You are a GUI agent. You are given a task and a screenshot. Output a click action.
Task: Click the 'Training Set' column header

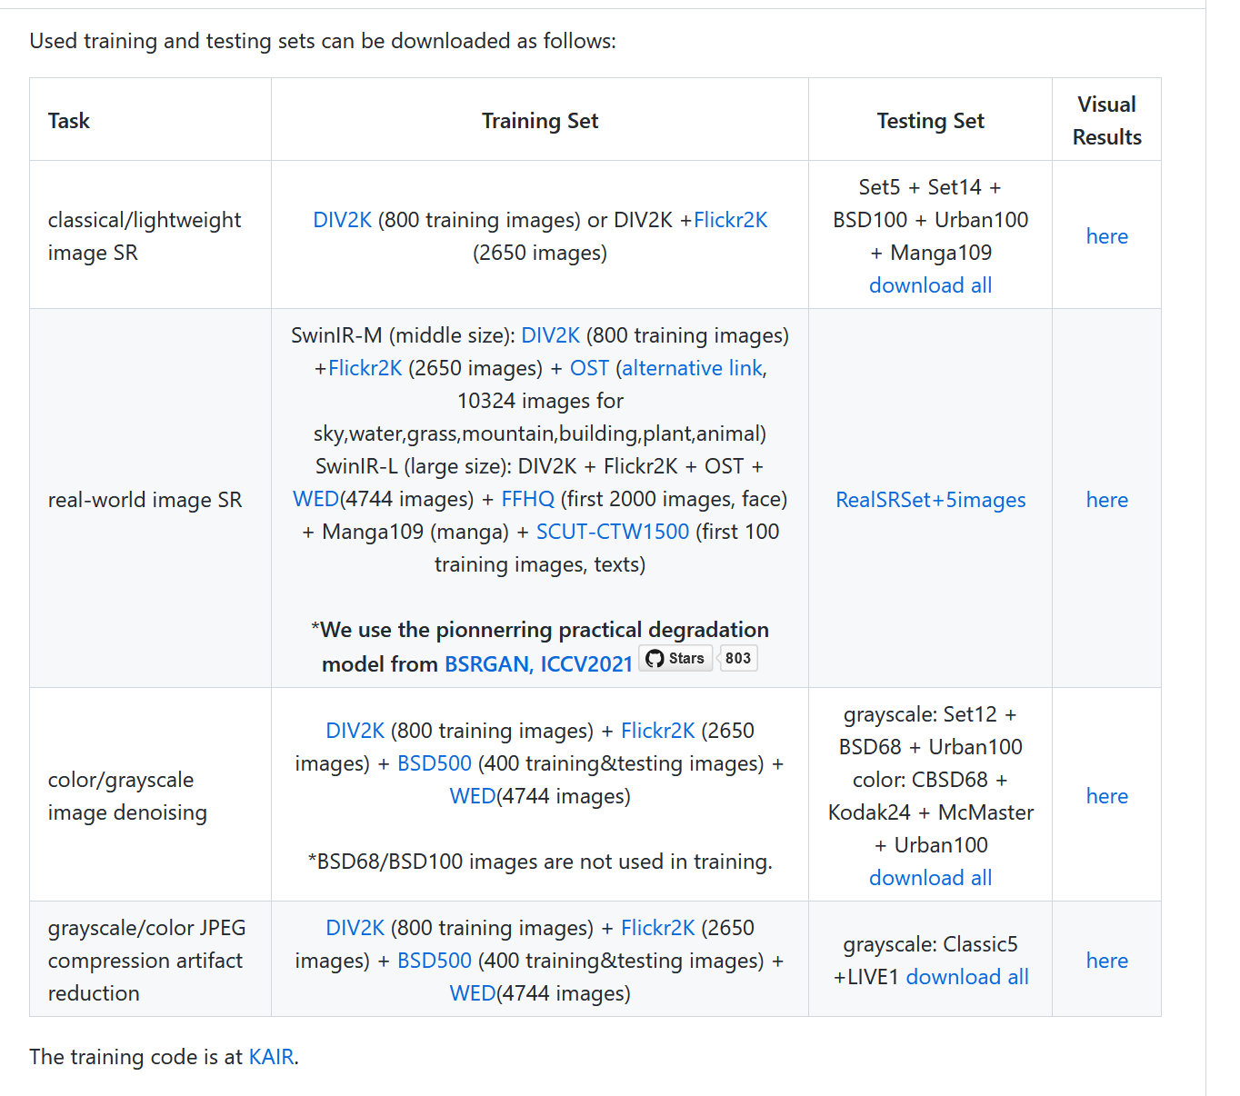(x=540, y=121)
